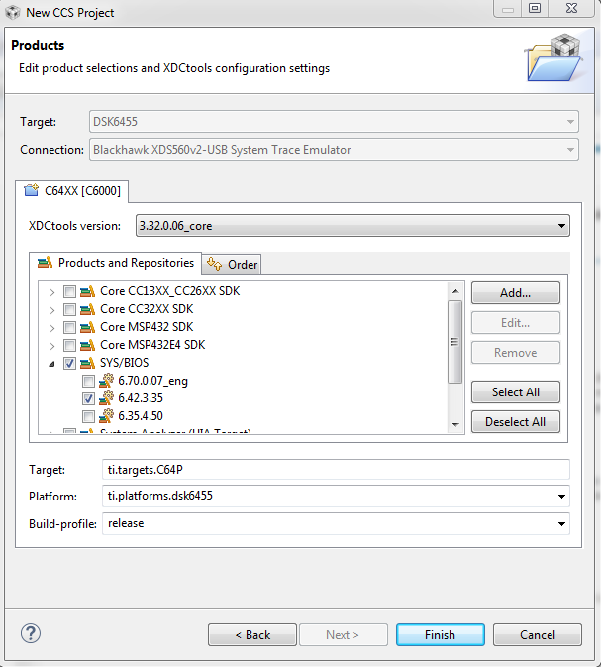This screenshot has height=667, width=601.
Task: Click the CCS cube icon in title bar
Action: [13, 12]
